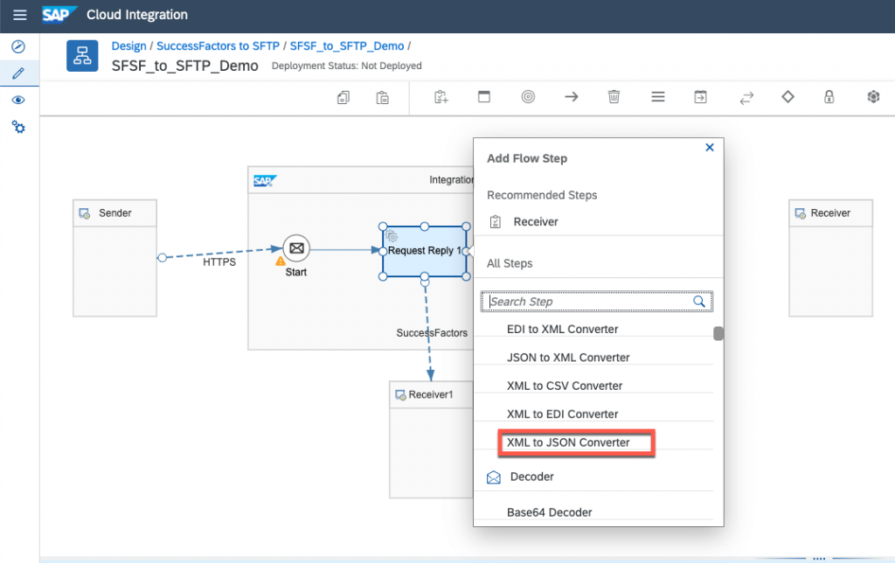Click the copy icon in toolbar

(x=343, y=97)
